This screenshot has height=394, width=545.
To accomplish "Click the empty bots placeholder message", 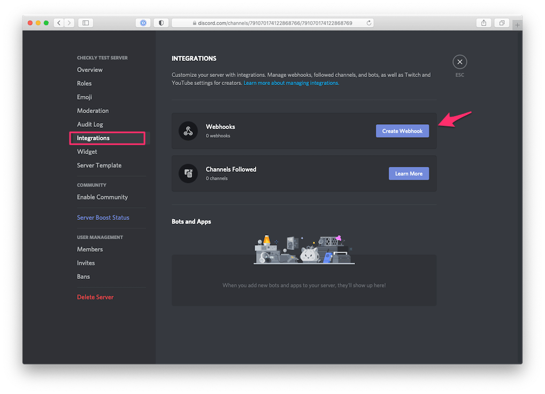I will click(304, 285).
